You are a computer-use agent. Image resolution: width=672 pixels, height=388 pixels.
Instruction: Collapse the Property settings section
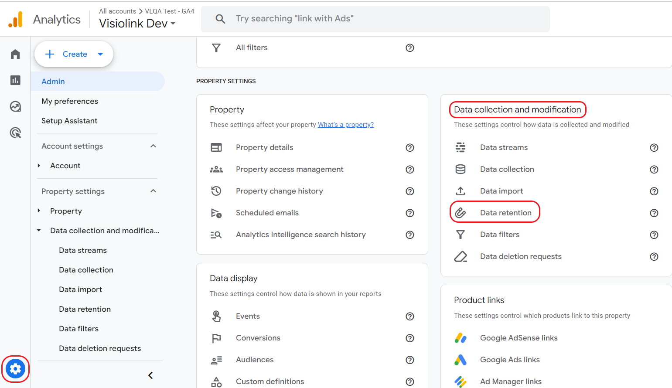[x=153, y=191]
